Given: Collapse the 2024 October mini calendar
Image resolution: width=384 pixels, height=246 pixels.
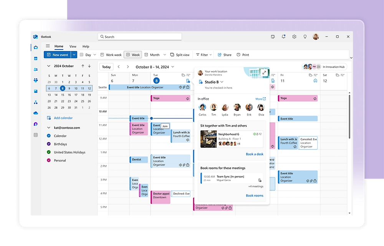Looking at the screenshot, I should (49, 66).
